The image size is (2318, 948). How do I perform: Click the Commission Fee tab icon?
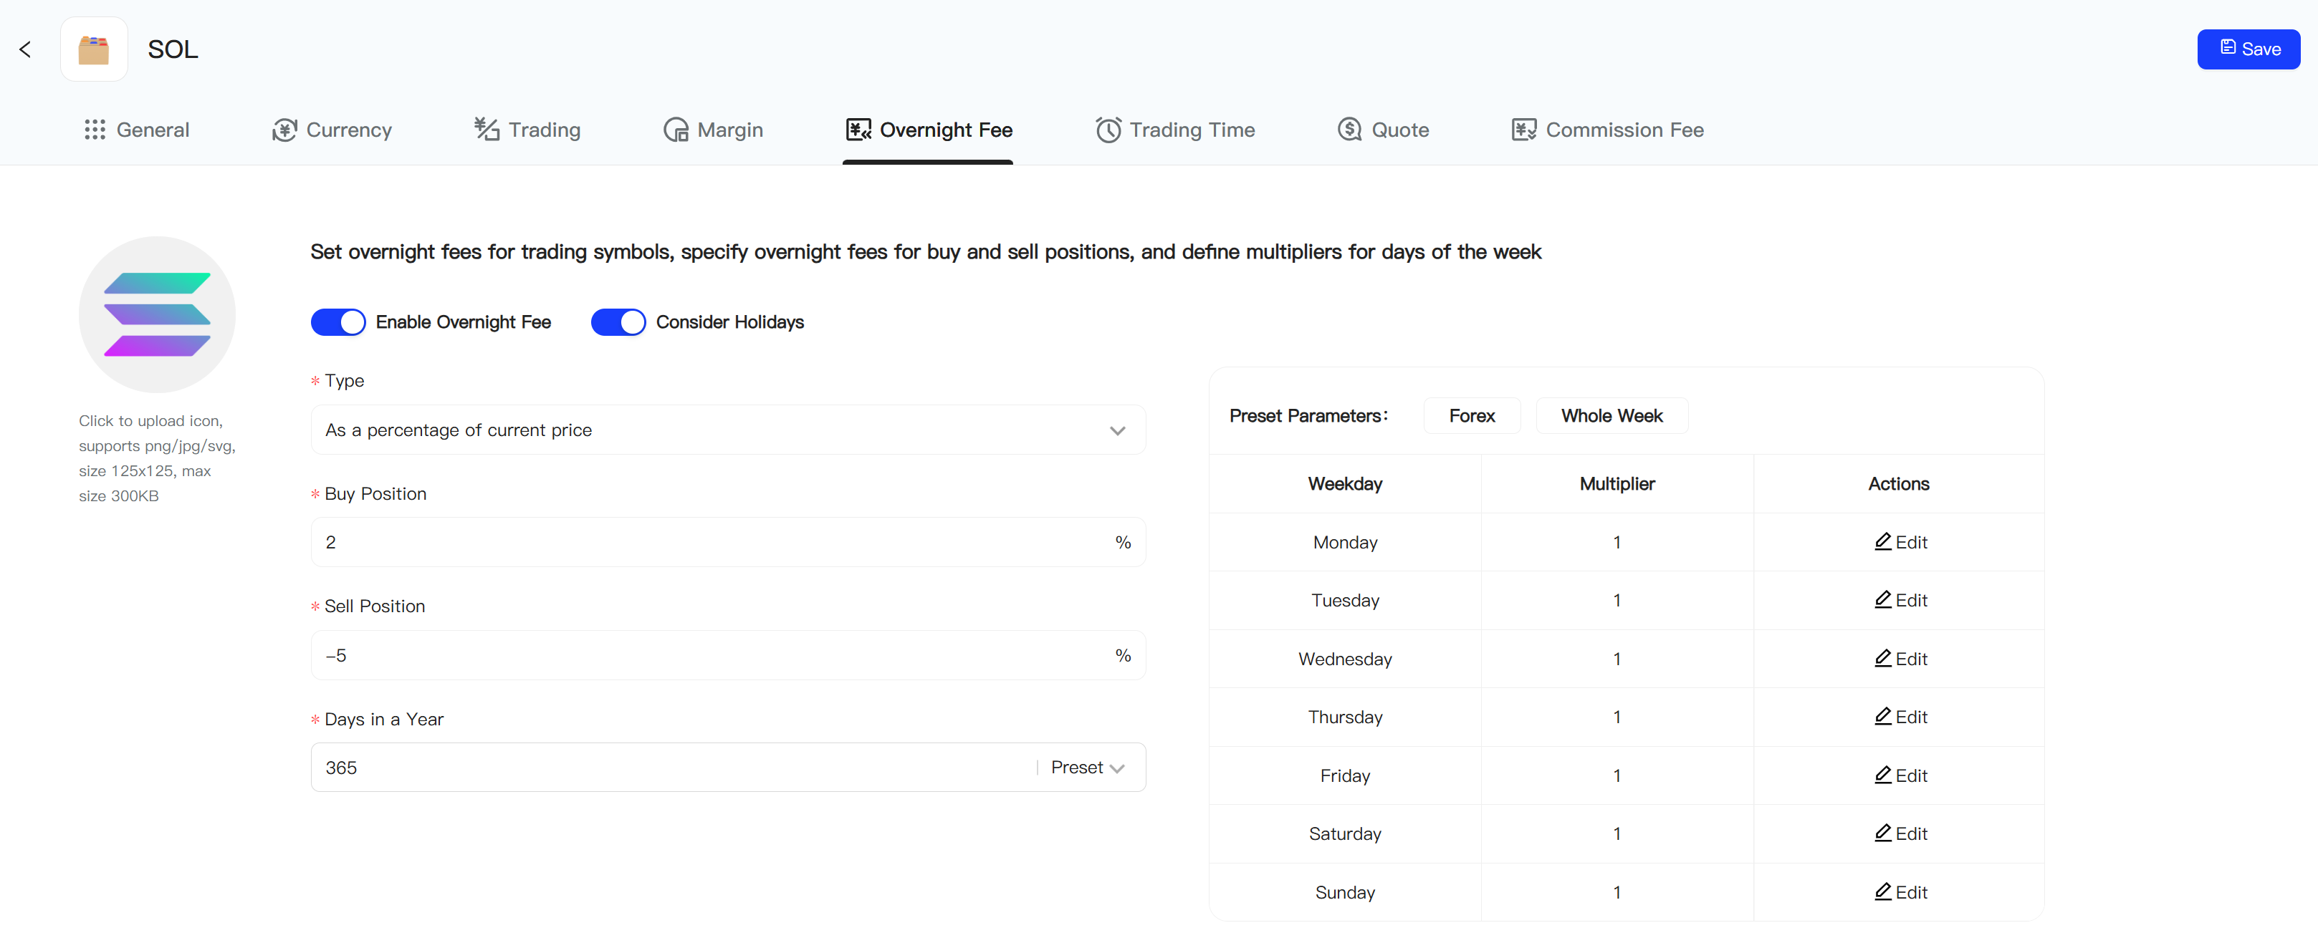click(x=1524, y=130)
